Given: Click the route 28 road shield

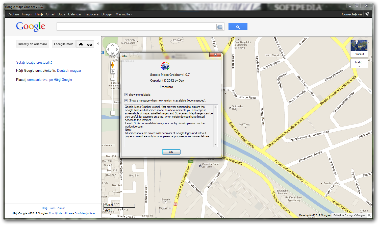Looking at the screenshot, I should [x=175, y=204].
